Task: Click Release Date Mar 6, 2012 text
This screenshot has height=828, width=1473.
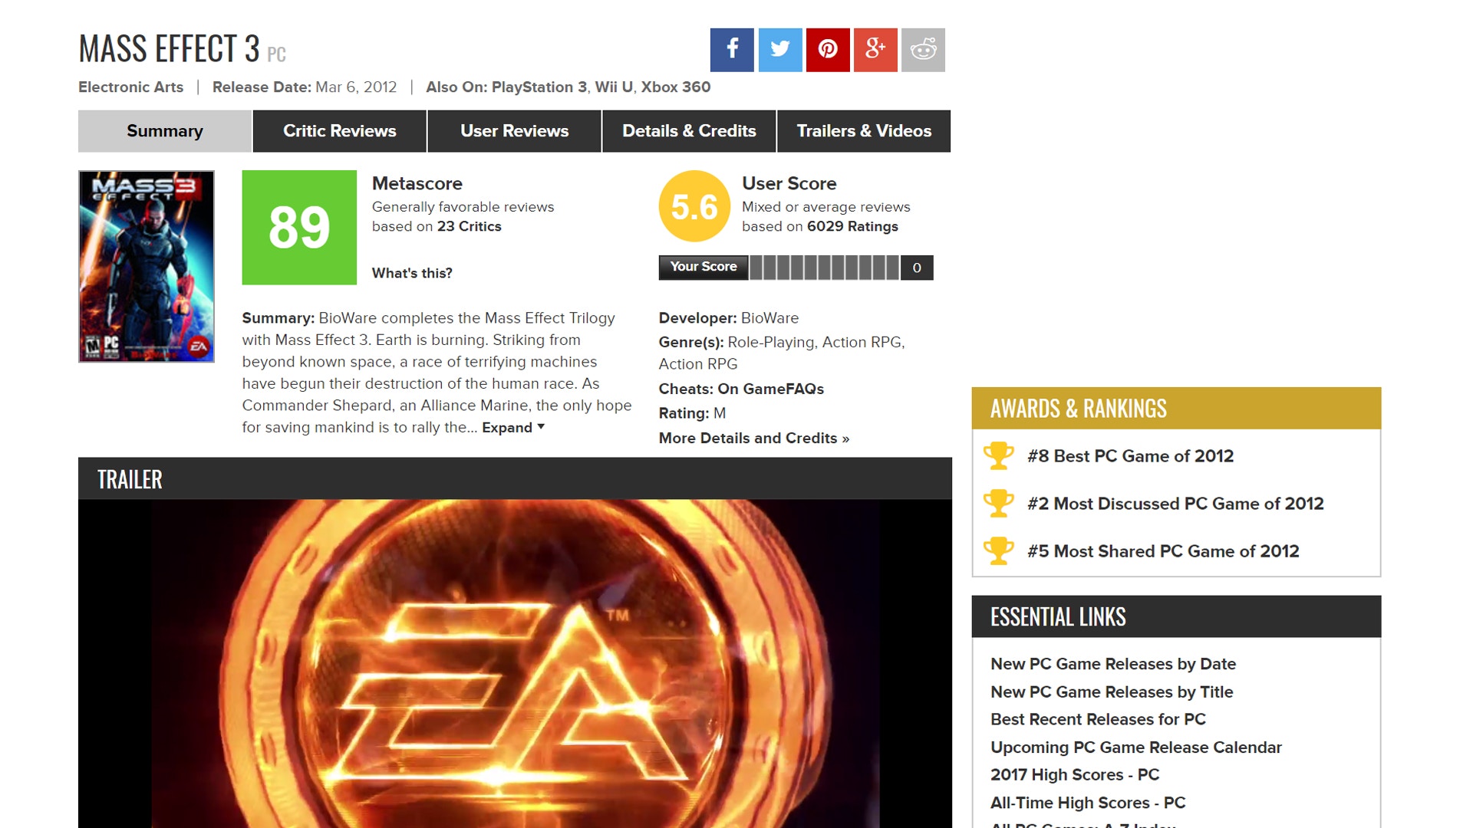Action: [x=305, y=87]
